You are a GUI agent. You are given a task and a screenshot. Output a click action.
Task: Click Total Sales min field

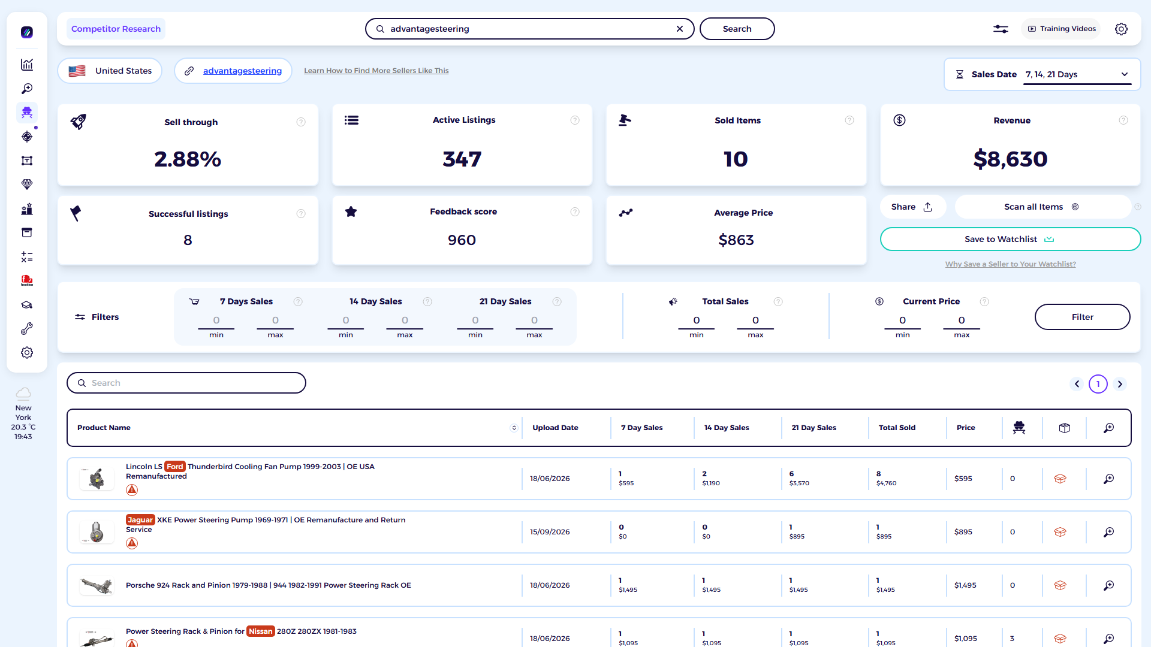click(x=696, y=321)
